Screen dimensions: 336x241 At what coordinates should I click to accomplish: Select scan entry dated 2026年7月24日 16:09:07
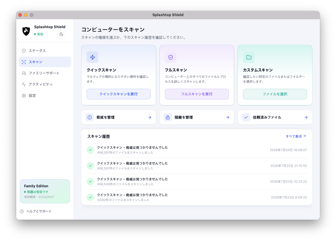click(197, 150)
